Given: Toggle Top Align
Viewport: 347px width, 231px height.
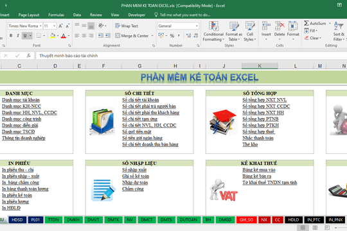Looking at the screenshot, I should coord(77,26).
